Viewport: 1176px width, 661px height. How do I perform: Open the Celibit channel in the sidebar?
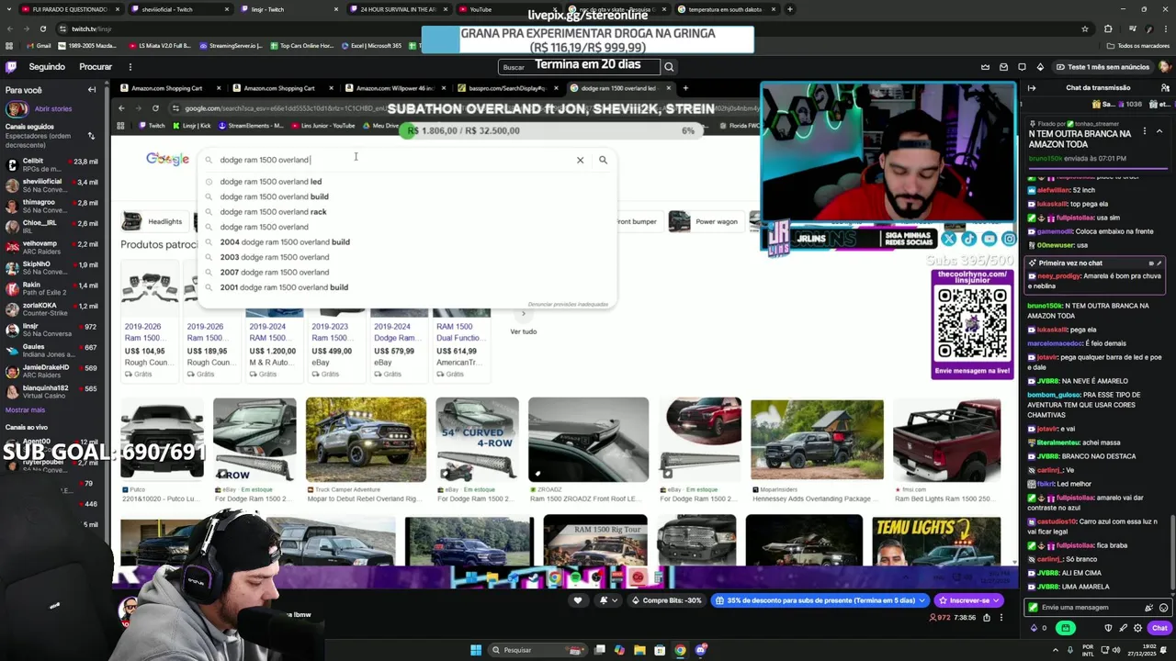pyautogui.click(x=51, y=164)
